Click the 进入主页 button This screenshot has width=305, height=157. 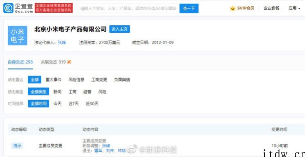(119, 29)
